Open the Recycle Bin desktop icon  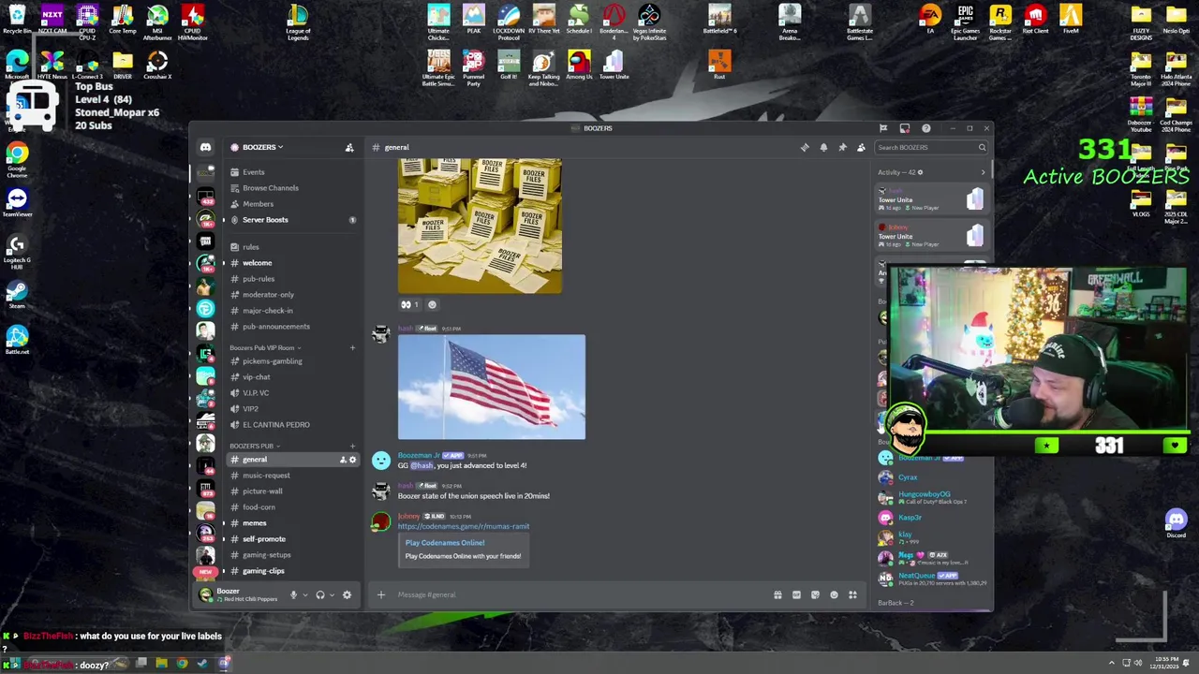(x=17, y=19)
